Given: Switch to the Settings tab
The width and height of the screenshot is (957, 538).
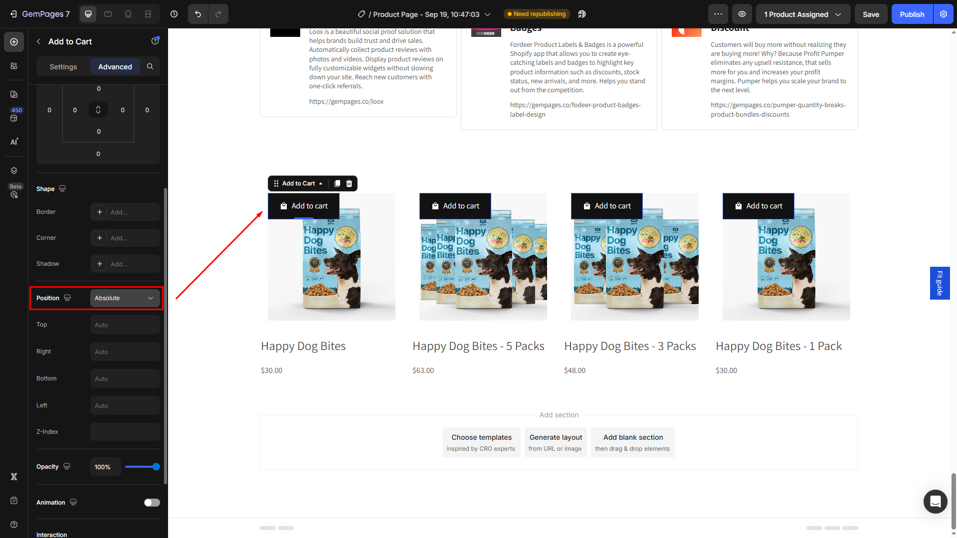Looking at the screenshot, I should [x=63, y=66].
